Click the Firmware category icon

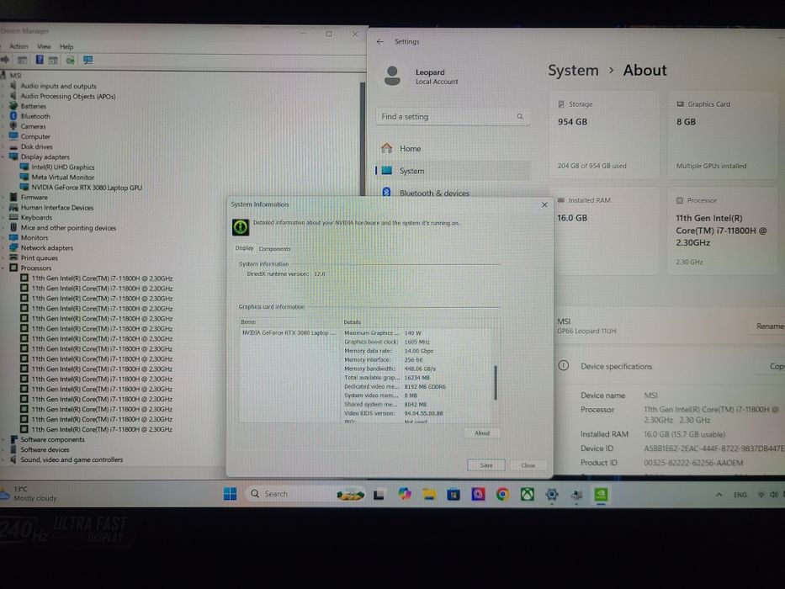click(13, 198)
